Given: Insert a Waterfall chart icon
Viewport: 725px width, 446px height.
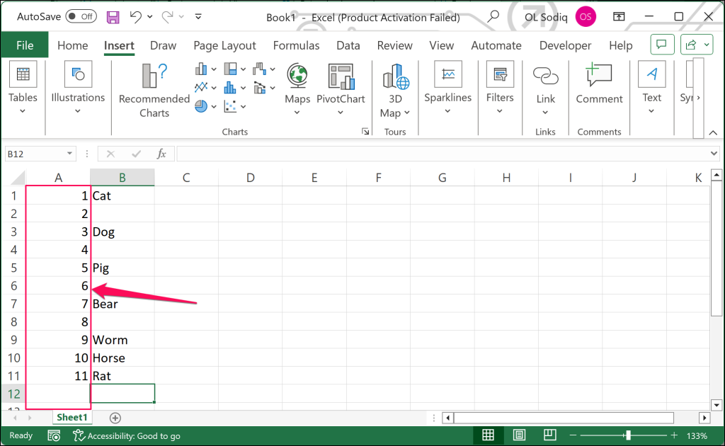Looking at the screenshot, I should pos(259,69).
